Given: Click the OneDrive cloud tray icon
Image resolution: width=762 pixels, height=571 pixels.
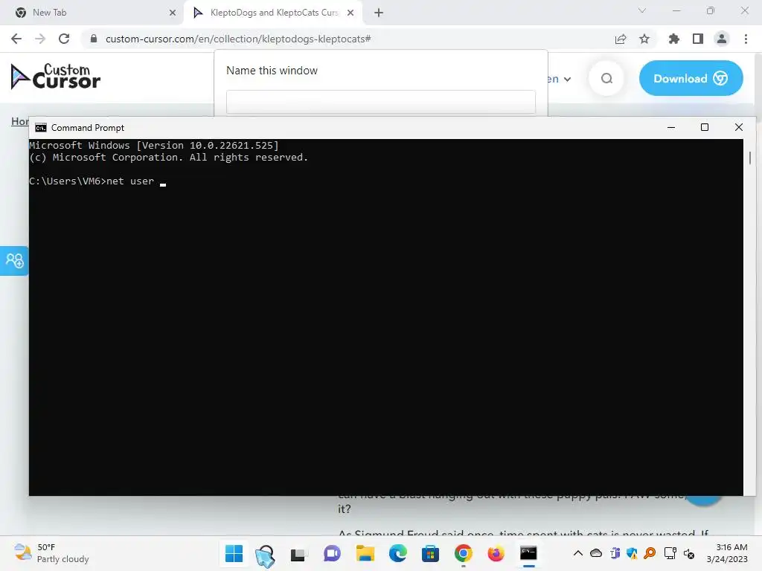Looking at the screenshot, I should coord(596,553).
